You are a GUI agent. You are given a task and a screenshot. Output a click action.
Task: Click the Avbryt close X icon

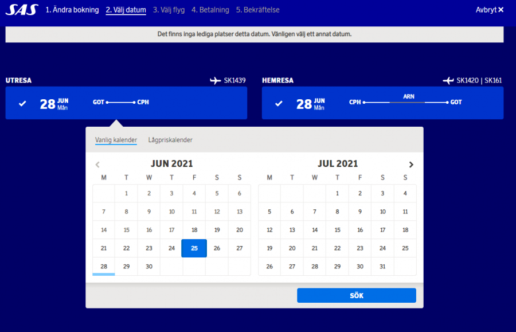501,10
